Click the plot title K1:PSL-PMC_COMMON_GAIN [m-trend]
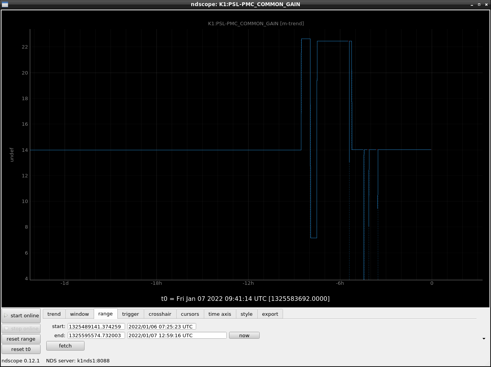Screen dimensions: 491x367 point(256,23)
